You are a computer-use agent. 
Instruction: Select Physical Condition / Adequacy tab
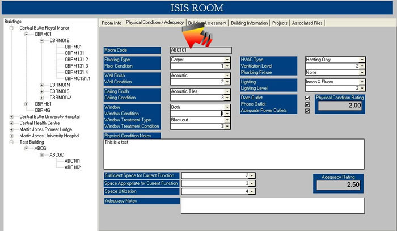[155, 22]
